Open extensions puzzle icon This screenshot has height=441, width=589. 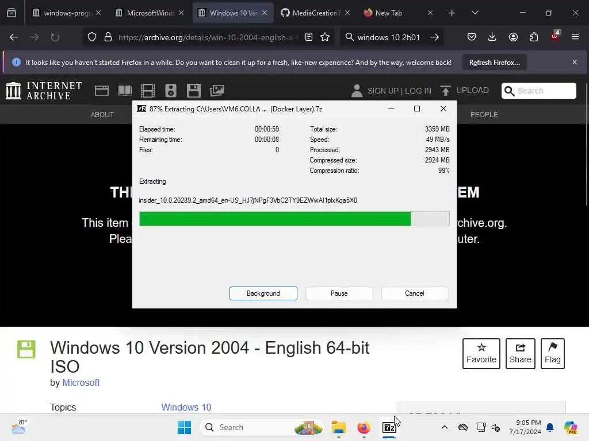point(534,37)
